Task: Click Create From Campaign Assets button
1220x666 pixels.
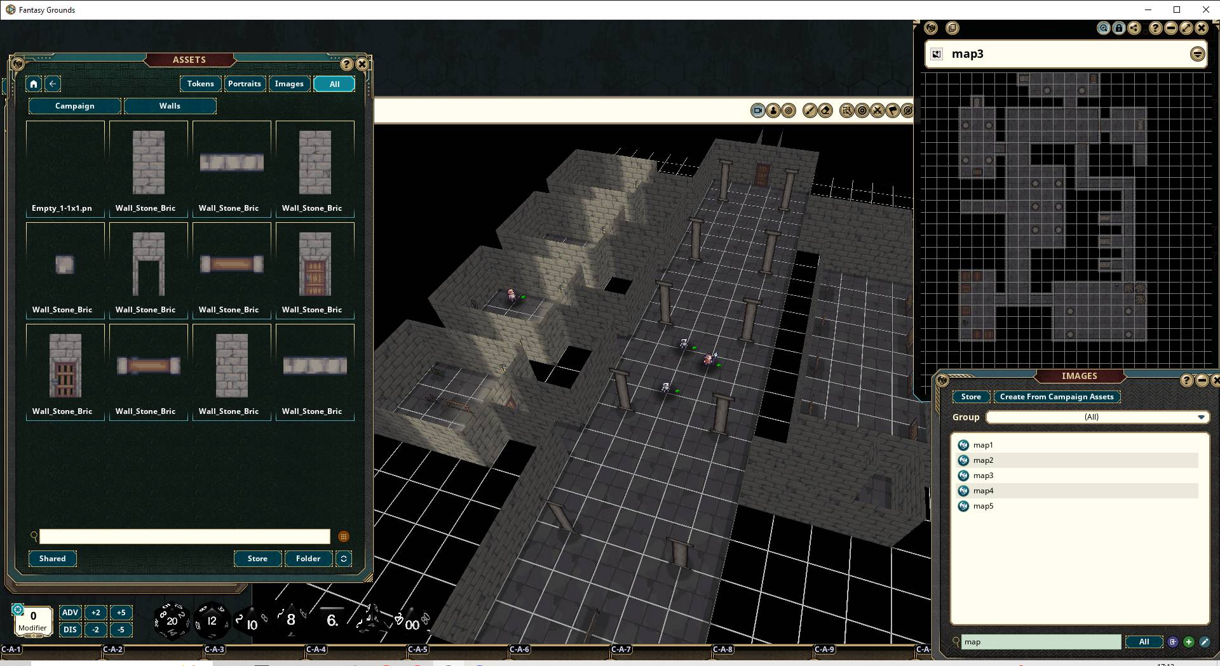Action: coord(1057,397)
